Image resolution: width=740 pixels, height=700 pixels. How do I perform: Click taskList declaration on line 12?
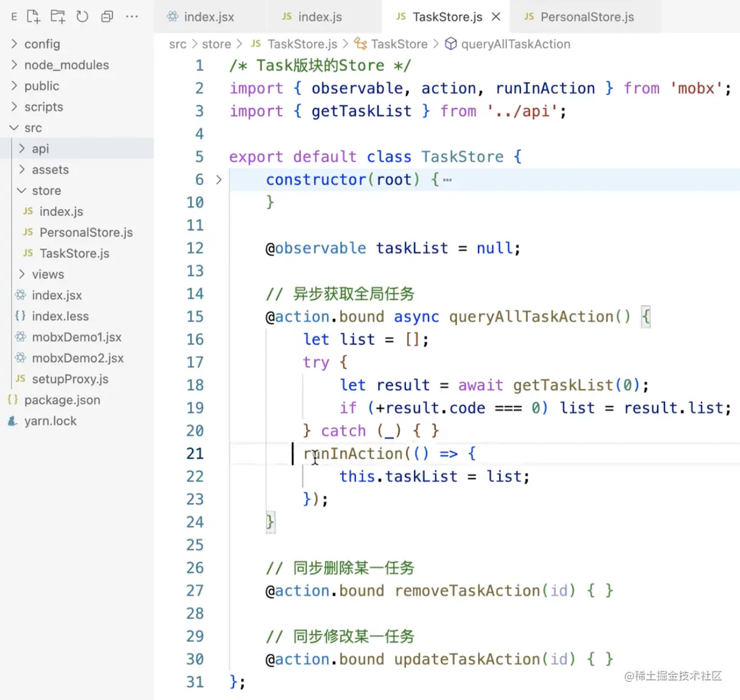pos(411,248)
